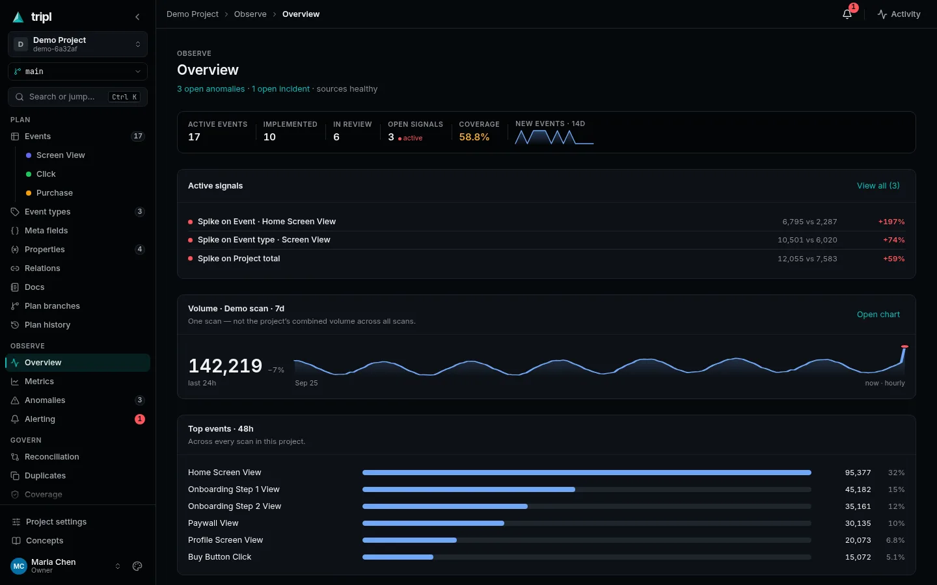Click the Concepts book icon

16,541
